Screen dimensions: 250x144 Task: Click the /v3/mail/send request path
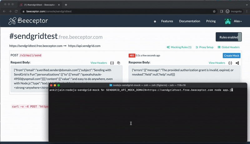coord(30,55)
